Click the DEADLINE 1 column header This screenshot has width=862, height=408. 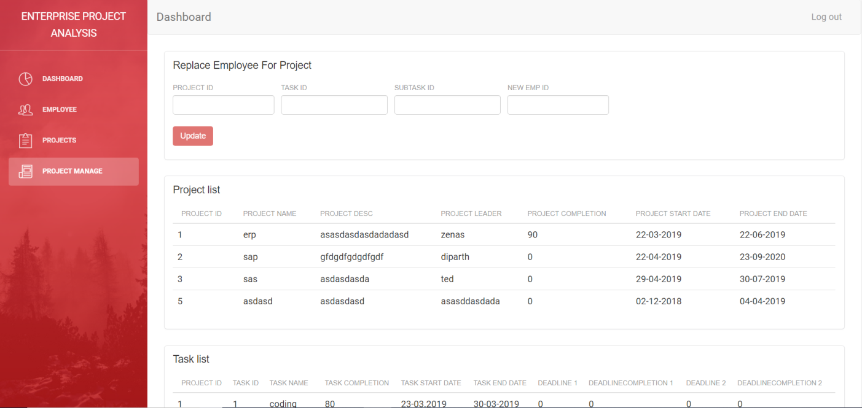558,383
